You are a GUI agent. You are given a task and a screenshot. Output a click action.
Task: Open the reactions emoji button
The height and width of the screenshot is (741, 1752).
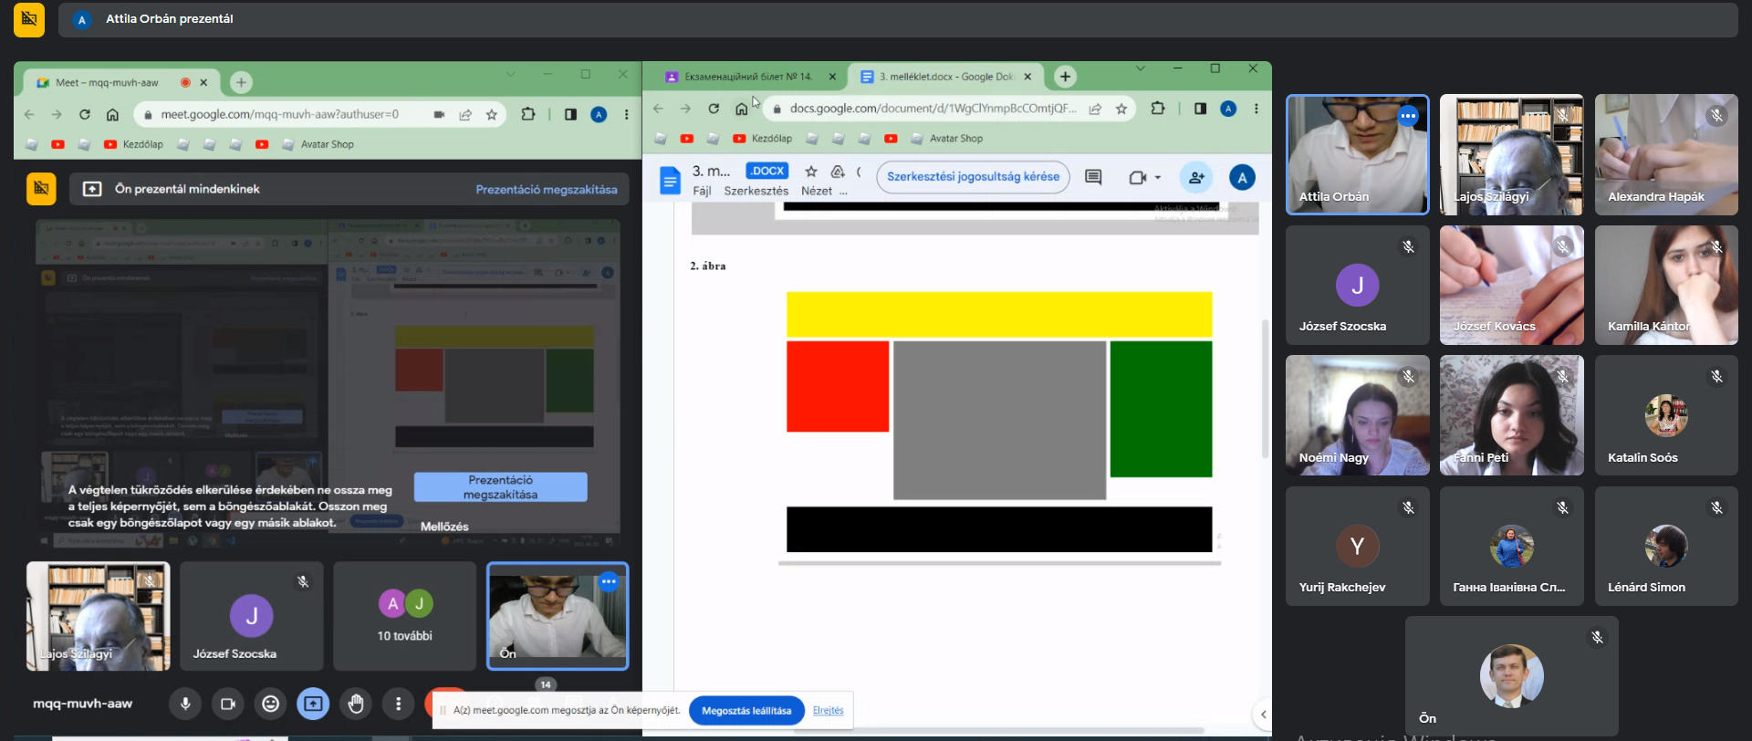[270, 704]
